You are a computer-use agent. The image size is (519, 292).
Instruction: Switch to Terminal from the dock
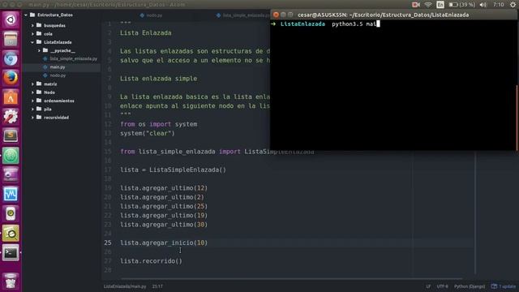pyautogui.click(x=11, y=253)
